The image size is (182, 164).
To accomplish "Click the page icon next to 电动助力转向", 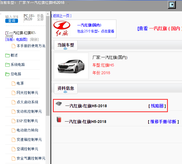I will (14, 130).
